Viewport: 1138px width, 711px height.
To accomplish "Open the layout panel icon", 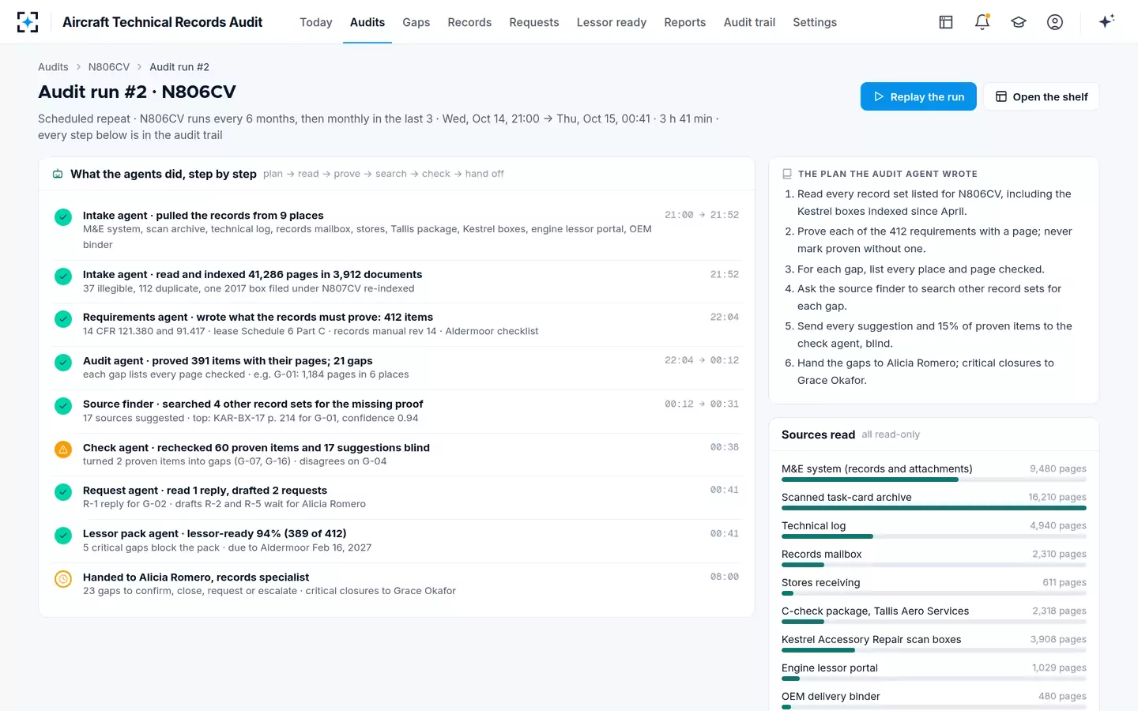I will click(946, 22).
